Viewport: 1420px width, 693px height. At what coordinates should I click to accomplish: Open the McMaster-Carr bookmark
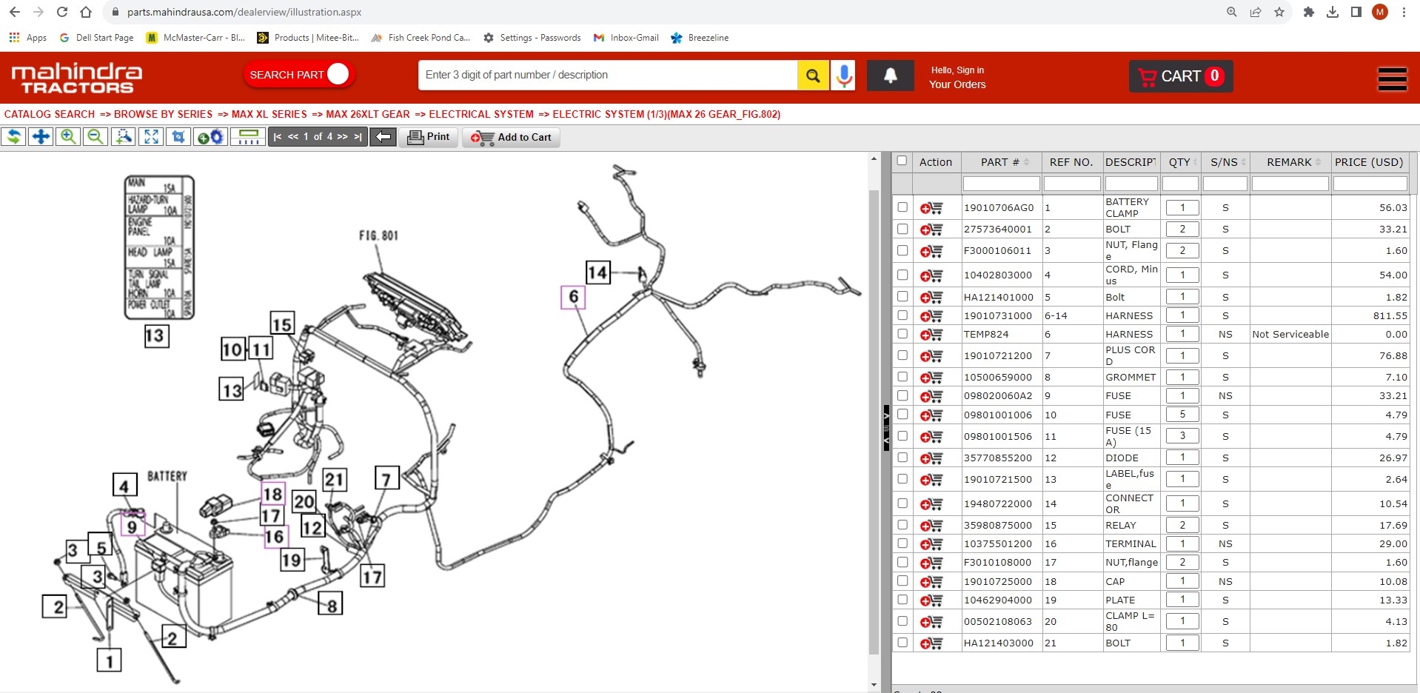click(195, 38)
